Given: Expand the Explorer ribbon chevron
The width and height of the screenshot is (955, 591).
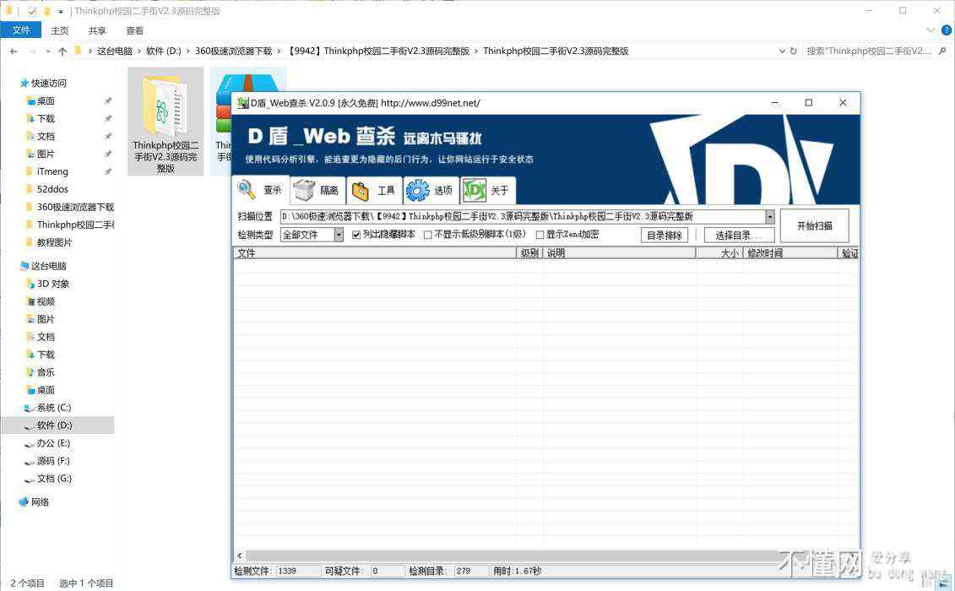Looking at the screenshot, I should coord(931,30).
